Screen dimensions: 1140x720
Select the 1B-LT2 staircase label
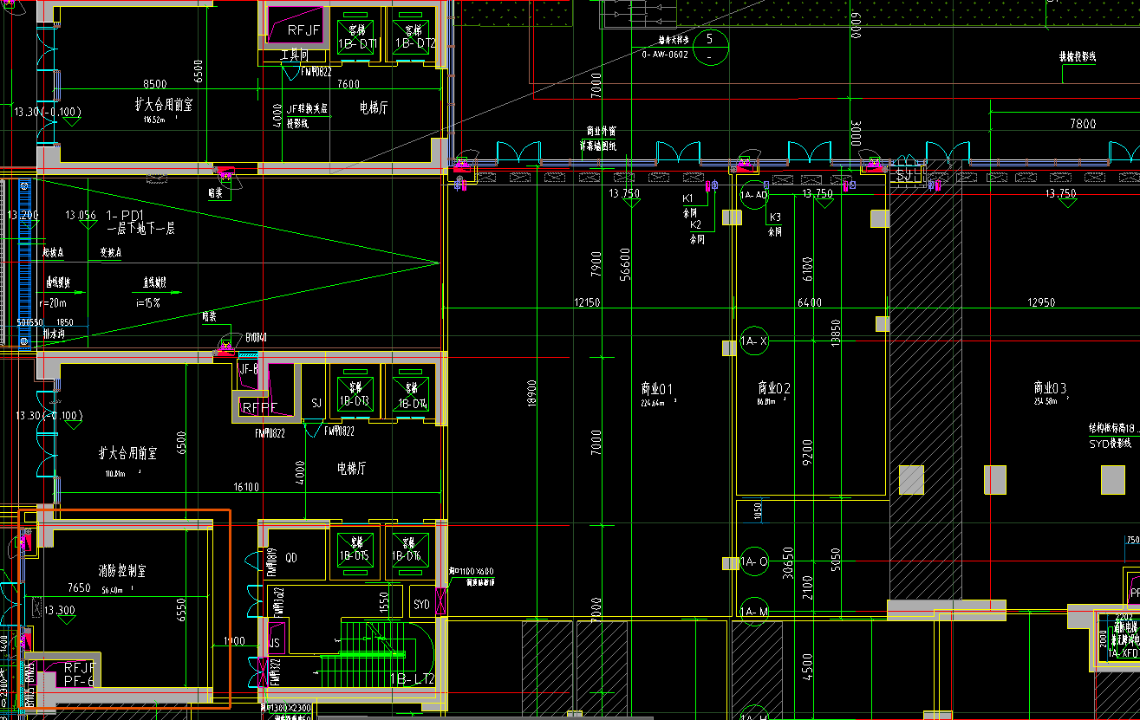click(413, 679)
